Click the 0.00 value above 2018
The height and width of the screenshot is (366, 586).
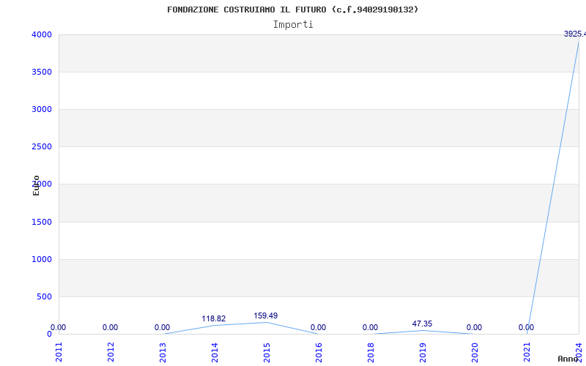click(x=371, y=327)
